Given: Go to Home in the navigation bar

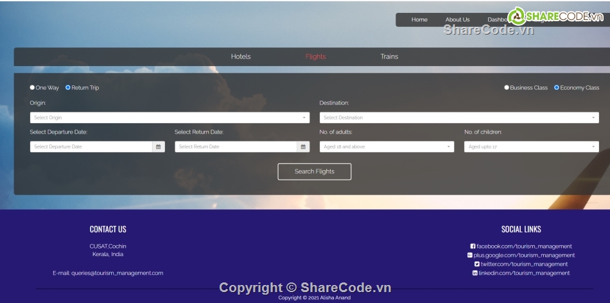Looking at the screenshot, I should 419,20.
